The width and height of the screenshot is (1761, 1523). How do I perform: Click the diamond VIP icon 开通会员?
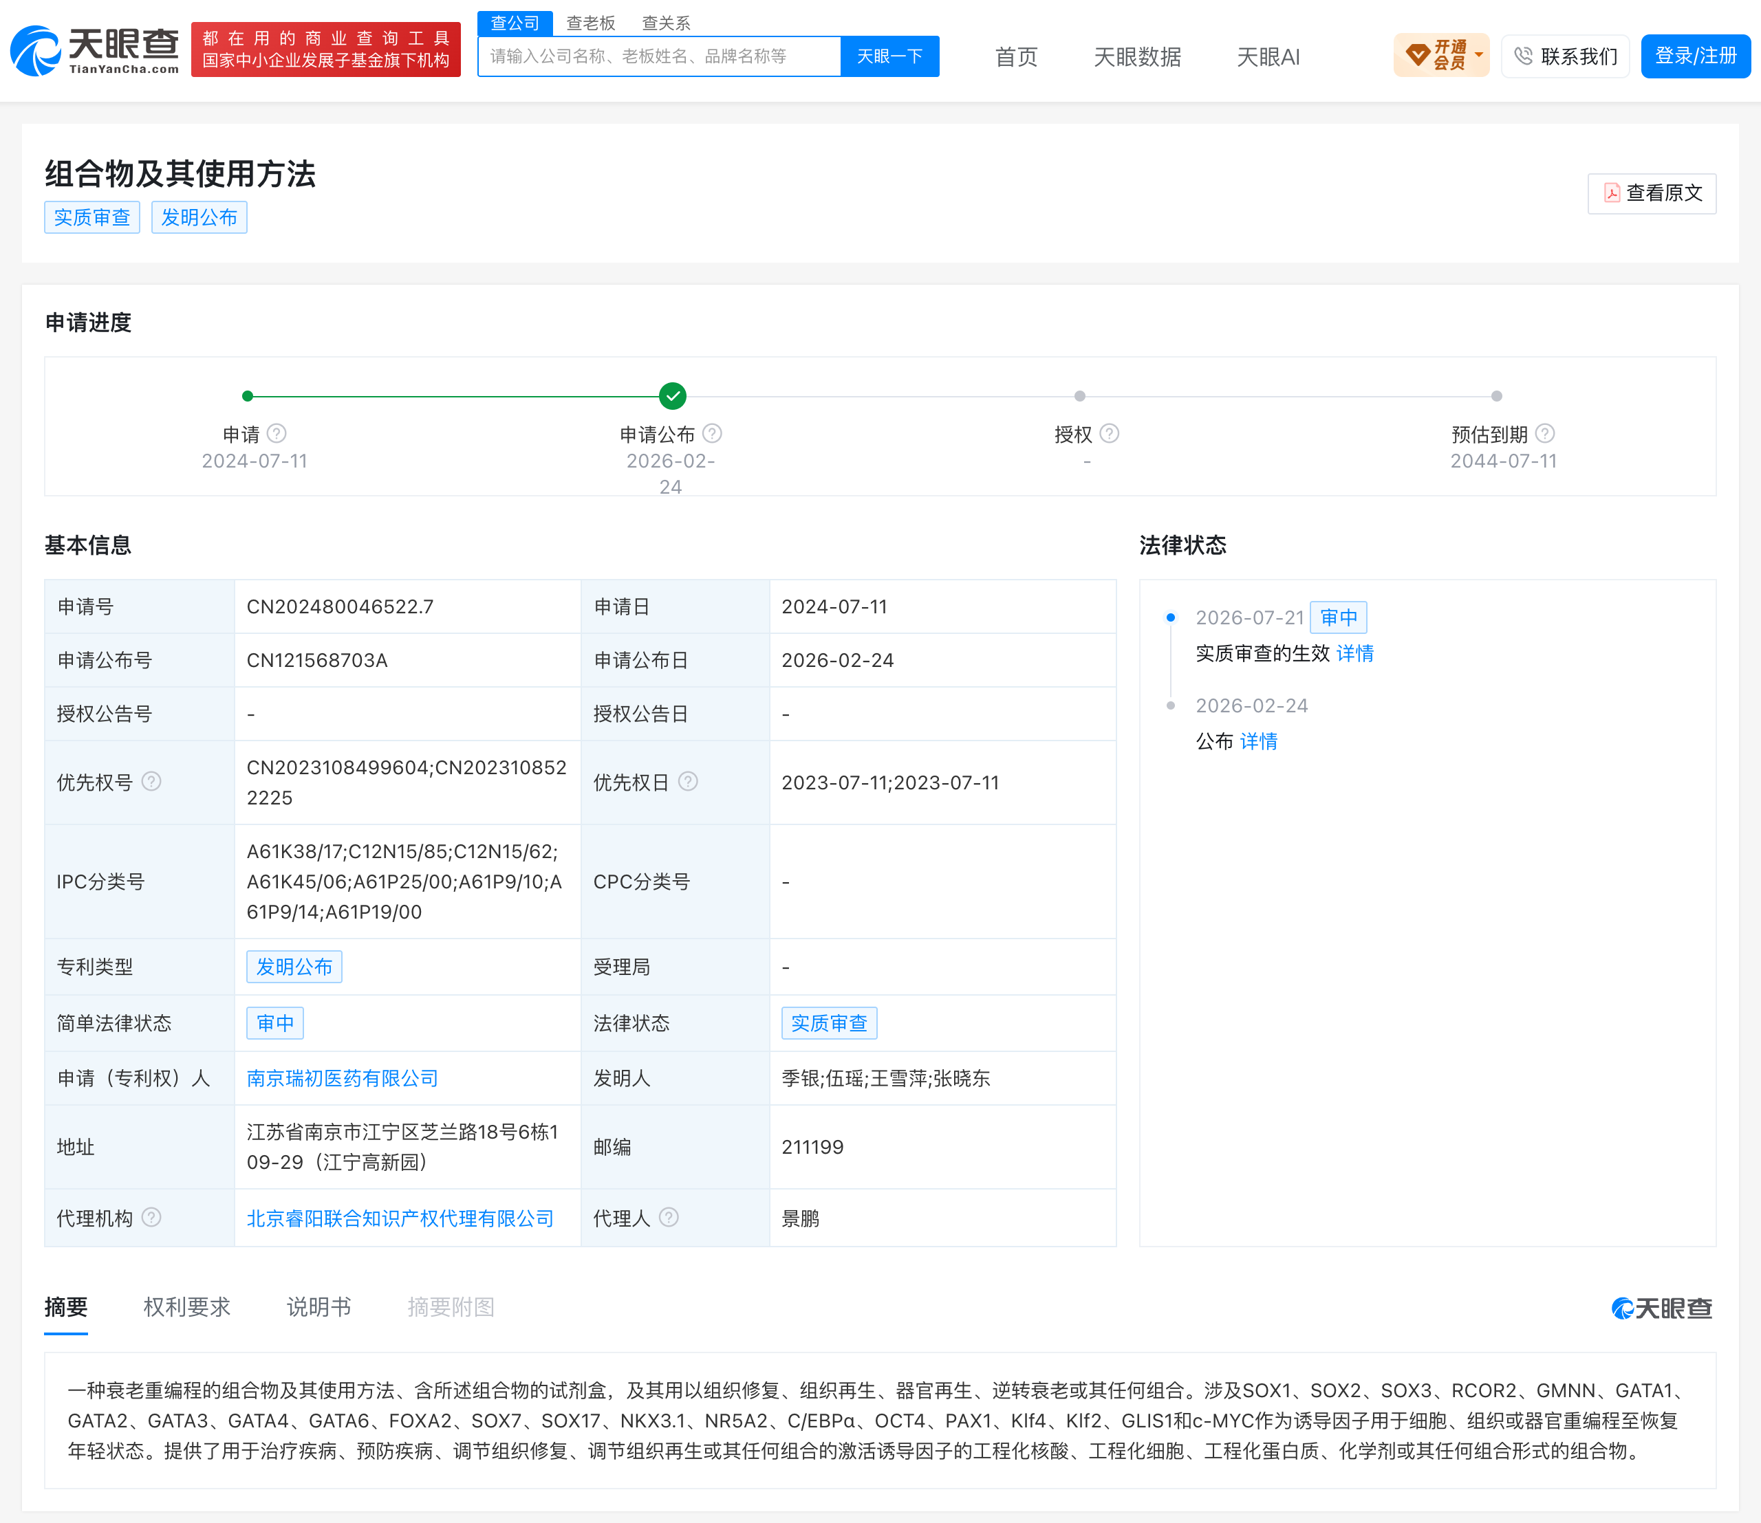click(1418, 55)
